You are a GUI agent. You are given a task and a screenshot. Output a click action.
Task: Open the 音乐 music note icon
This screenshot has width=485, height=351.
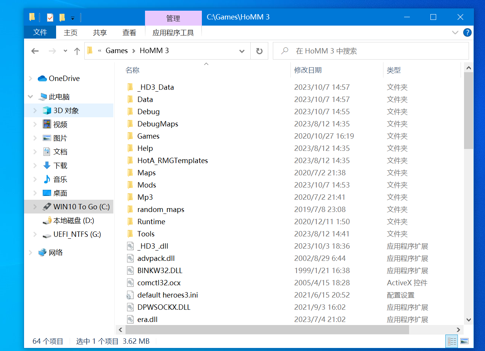[47, 180]
